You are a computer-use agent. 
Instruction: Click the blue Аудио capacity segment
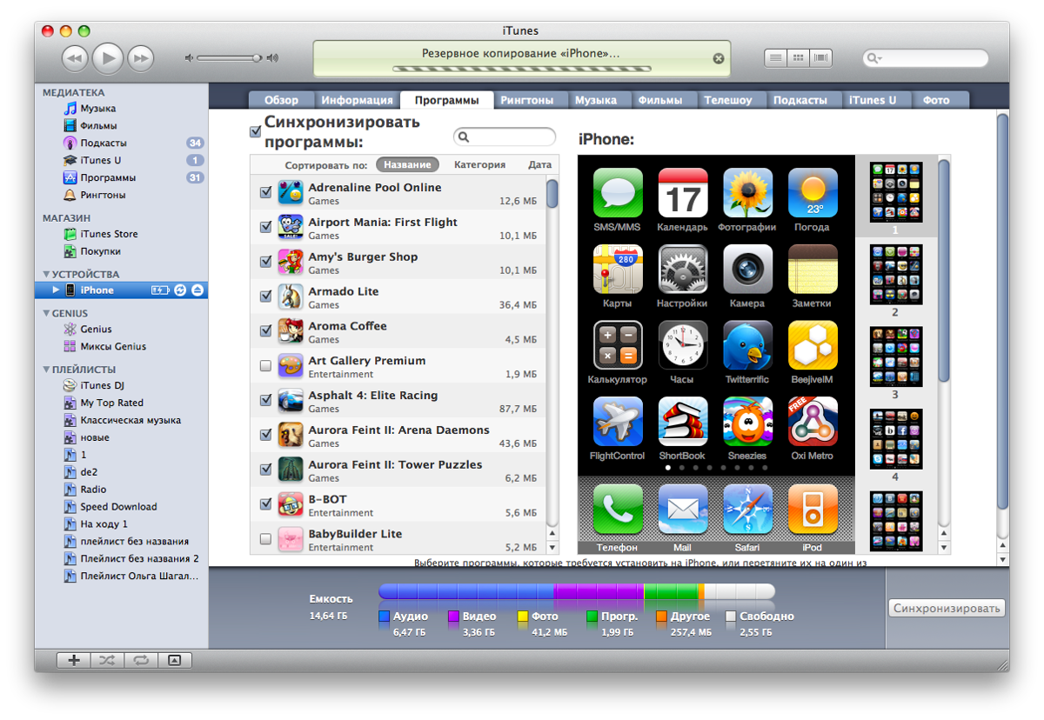point(466,592)
